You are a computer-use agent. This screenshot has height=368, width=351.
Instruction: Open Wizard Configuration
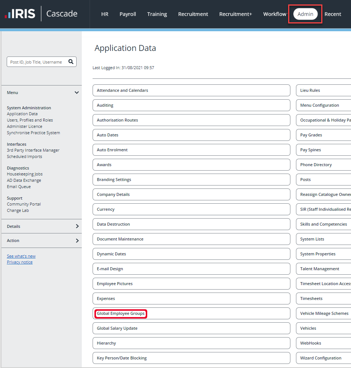pos(323,358)
